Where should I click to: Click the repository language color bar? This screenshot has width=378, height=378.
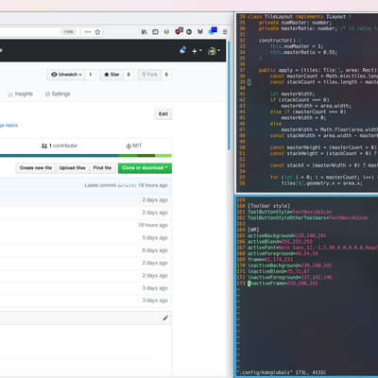click(86, 156)
